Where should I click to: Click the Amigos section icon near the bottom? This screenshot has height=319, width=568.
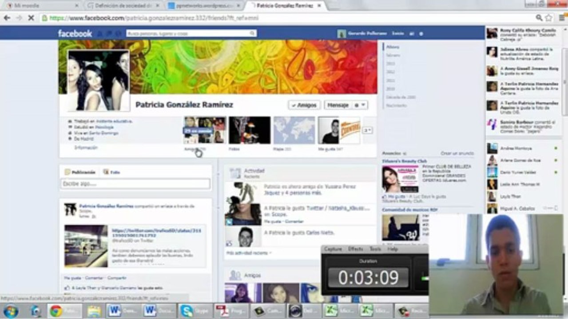click(235, 275)
